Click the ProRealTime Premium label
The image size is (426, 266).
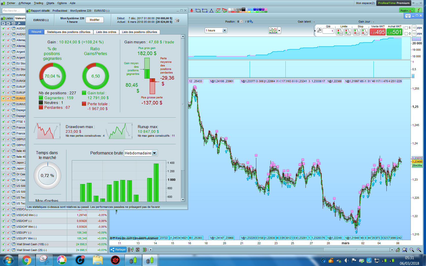394,3
